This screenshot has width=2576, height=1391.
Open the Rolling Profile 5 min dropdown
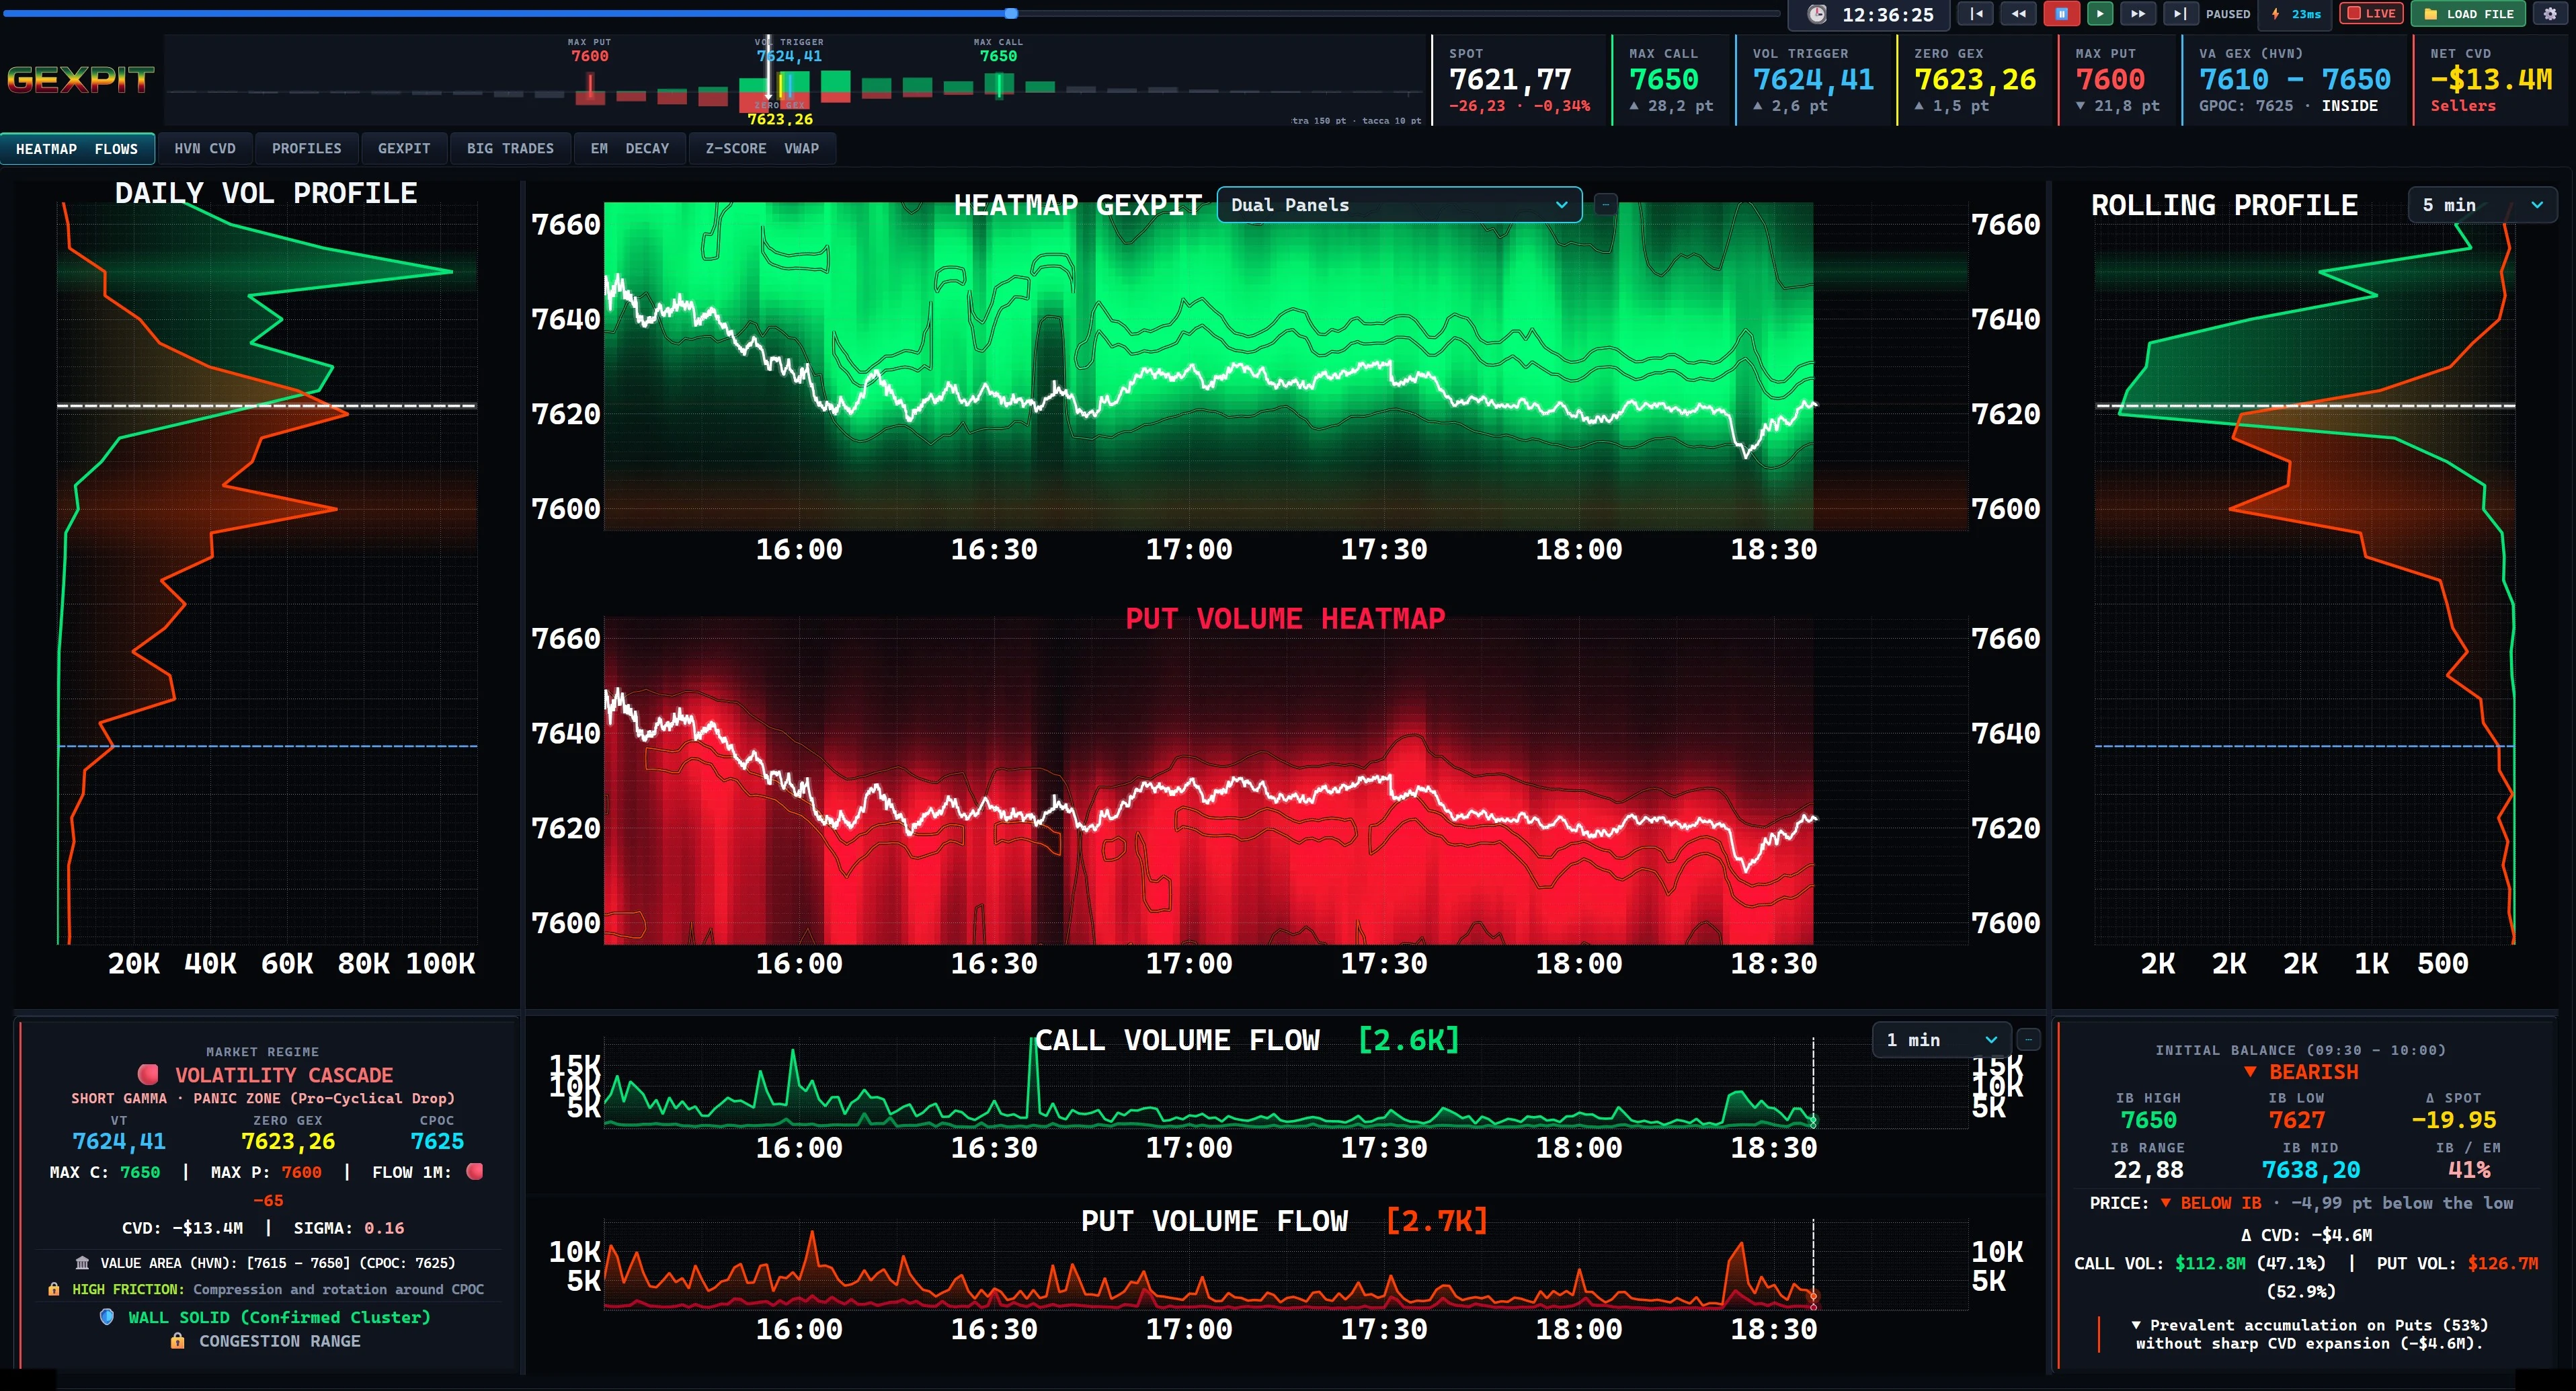(x=2482, y=205)
